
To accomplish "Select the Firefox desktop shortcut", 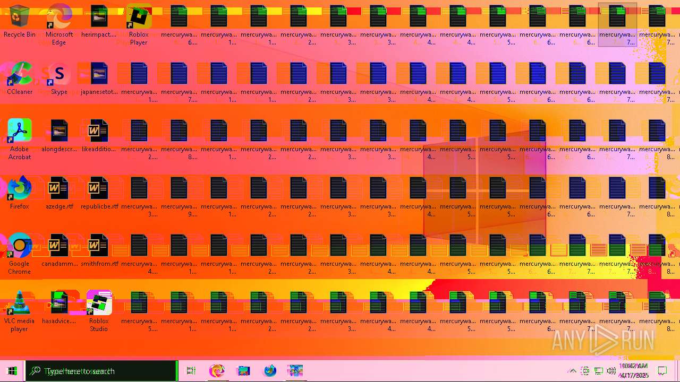I will click(x=20, y=193).
